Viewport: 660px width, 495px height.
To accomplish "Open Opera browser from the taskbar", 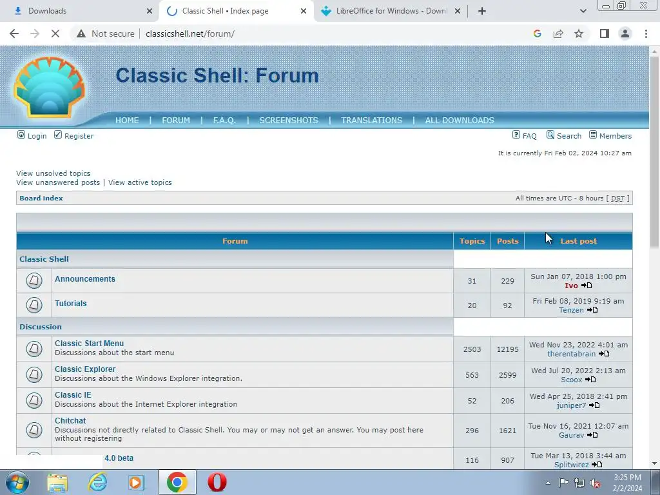I will [x=217, y=482].
